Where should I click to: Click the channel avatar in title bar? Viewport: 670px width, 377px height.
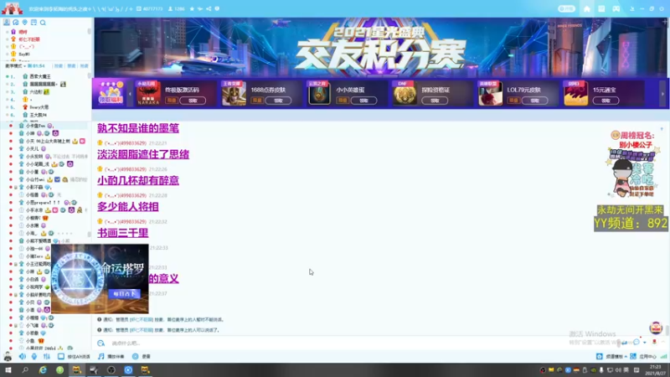pos(12,8)
